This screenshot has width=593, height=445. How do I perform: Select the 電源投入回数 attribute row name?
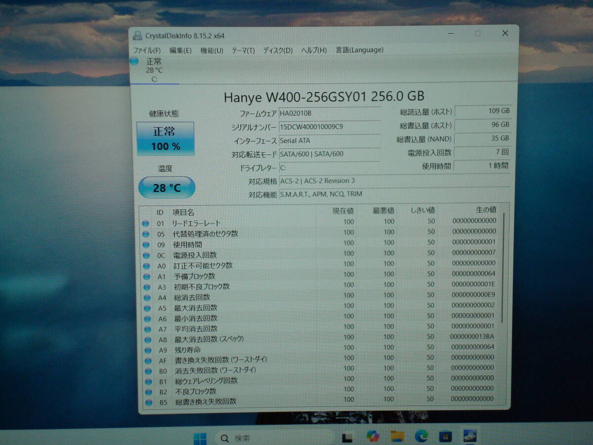pyautogui.click(x=195, y=255)
